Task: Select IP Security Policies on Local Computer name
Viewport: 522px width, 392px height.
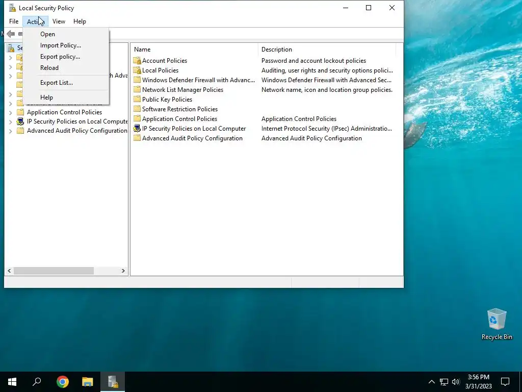Action: (194, 128)
